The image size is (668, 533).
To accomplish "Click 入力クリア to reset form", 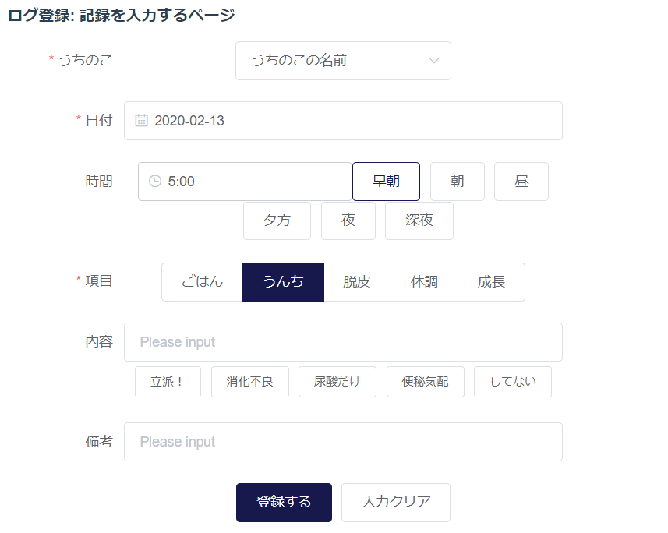I will click(x=395, y=503).
